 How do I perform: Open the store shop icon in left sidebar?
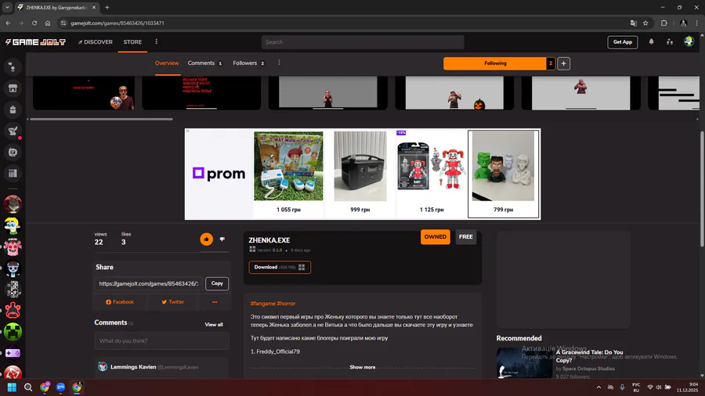[13, 88]
